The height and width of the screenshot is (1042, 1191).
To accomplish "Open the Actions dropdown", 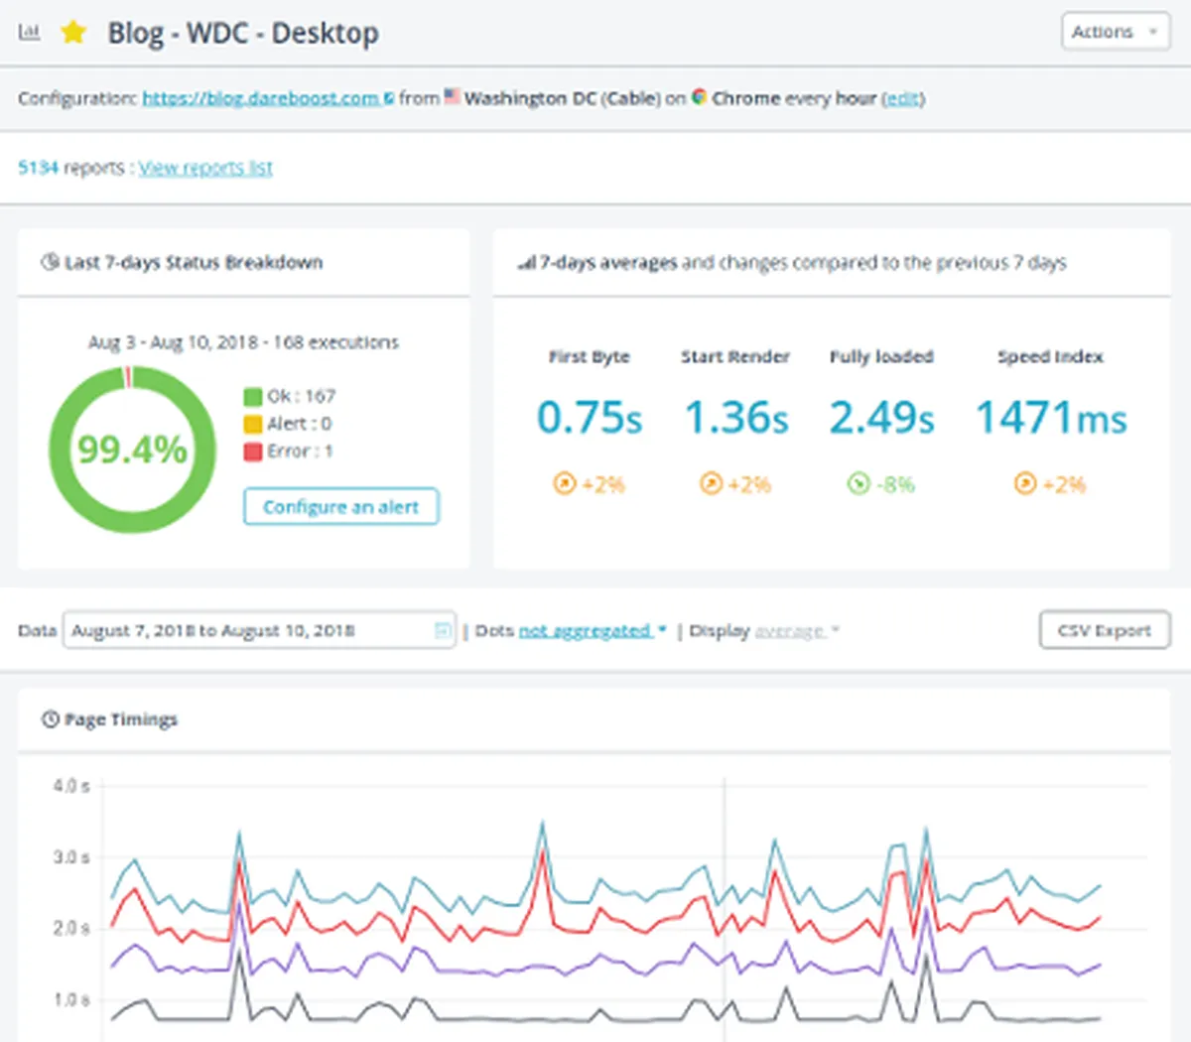I will (1116, 32).
